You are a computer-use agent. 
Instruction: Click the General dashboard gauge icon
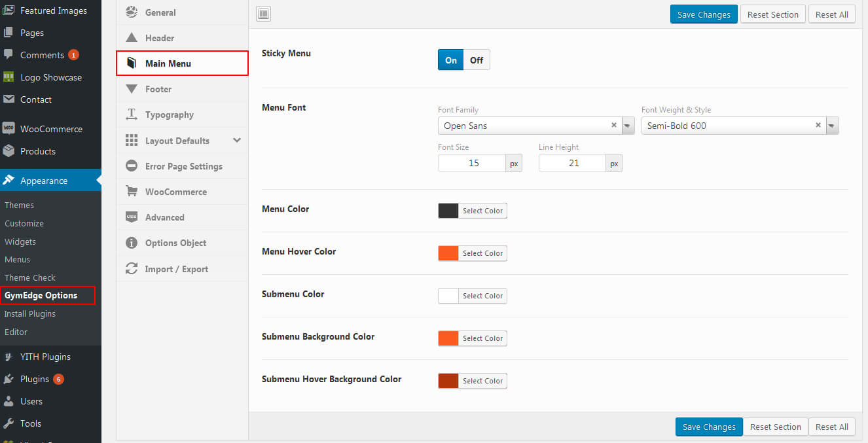click(132, 12)
